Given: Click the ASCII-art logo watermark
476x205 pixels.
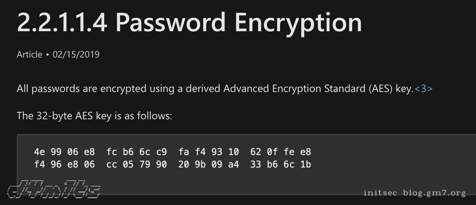Looking at the screenshot, I should [x=54, y=190].
